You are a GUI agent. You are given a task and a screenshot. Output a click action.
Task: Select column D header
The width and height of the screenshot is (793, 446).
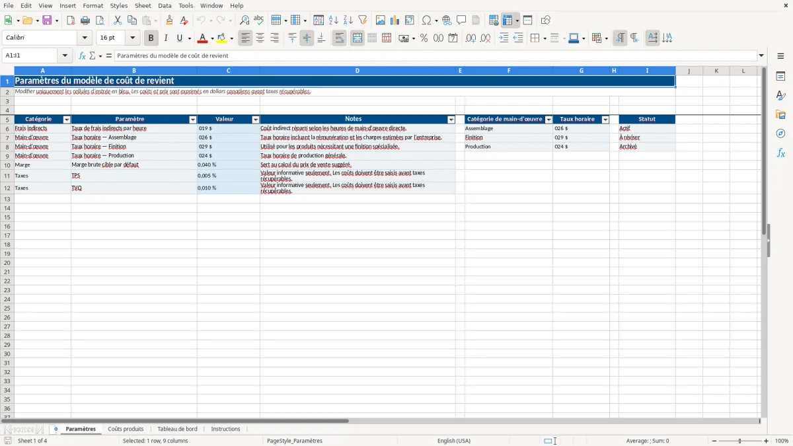[x=358, y=71]
